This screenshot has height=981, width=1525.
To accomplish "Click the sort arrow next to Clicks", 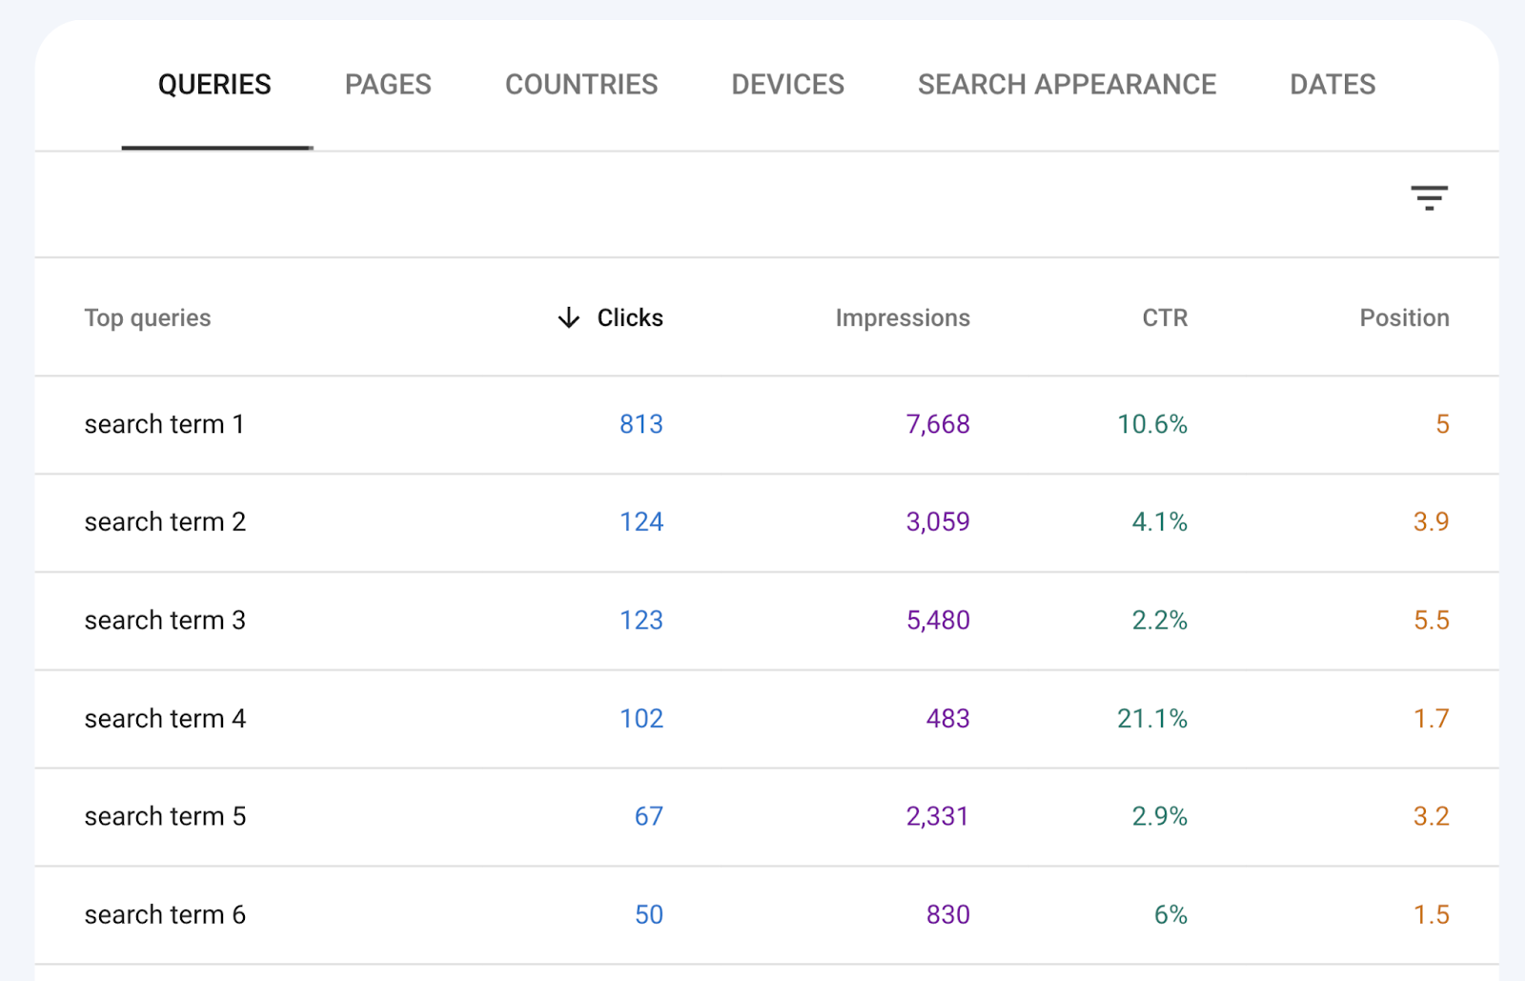I will point(567,317).
